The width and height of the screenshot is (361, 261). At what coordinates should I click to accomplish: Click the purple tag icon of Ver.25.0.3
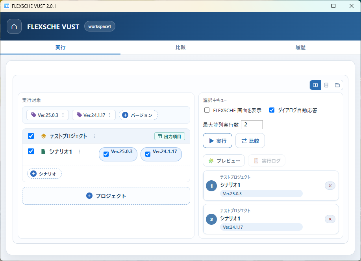coord(33,115)
